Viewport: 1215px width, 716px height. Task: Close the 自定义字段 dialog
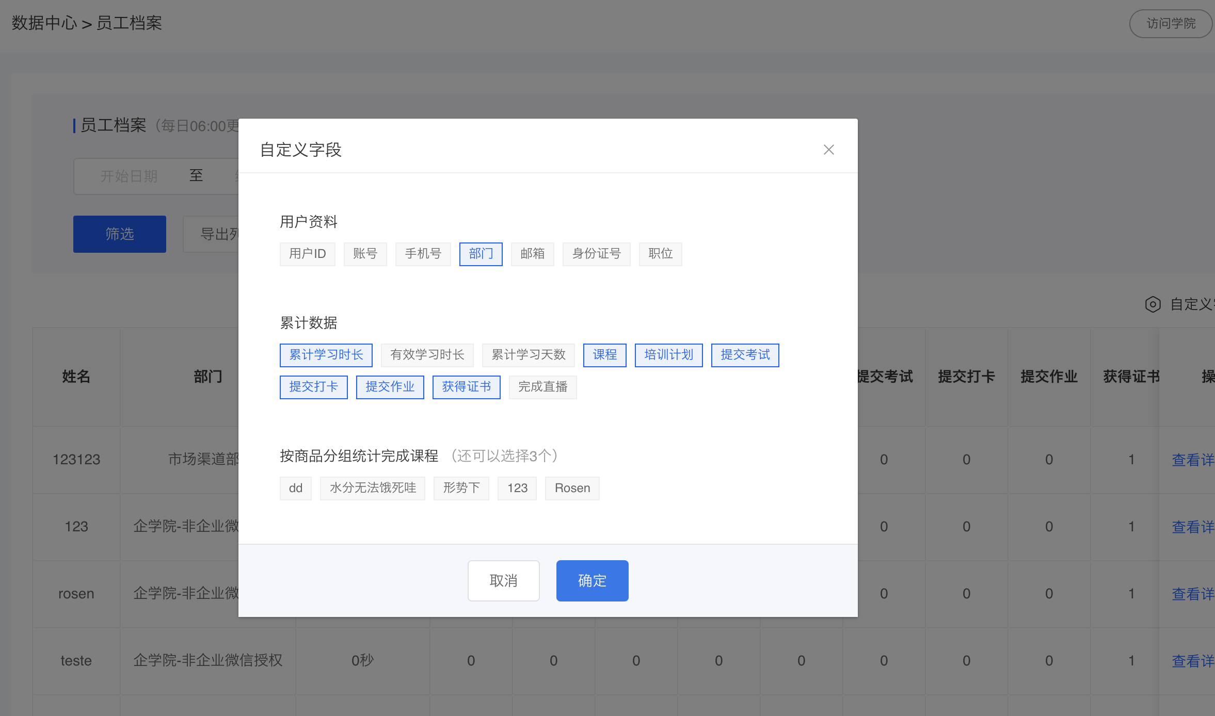pyautogui.click(x=828, y=150)
